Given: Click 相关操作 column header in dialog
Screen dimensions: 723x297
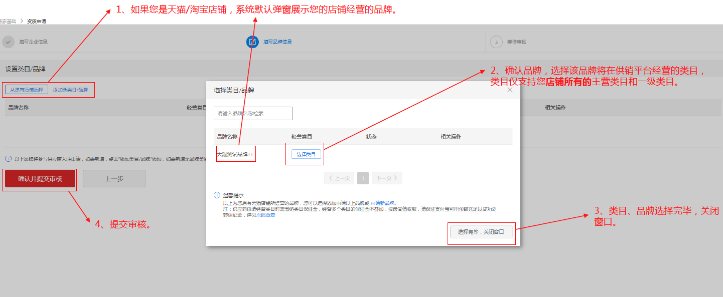Looking at the screenshot, I should pyautogui.click(x=451, y=136).
